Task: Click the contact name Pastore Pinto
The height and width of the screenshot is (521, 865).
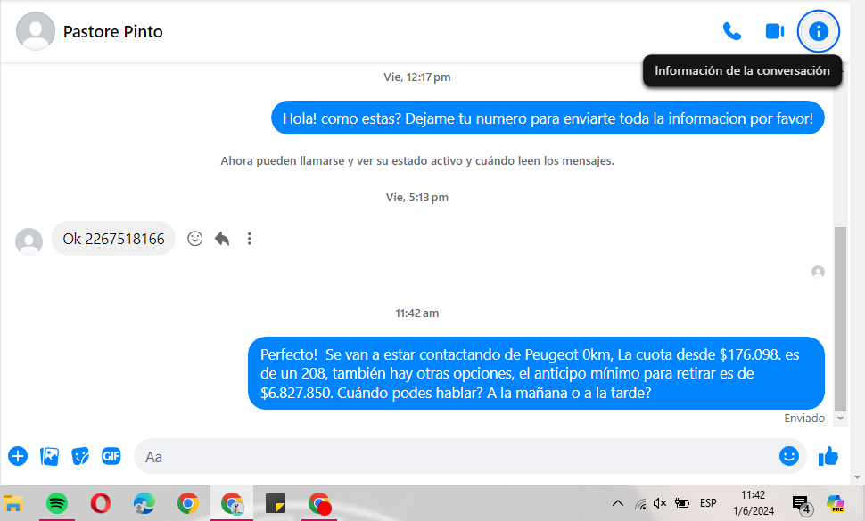Action: 112,32
